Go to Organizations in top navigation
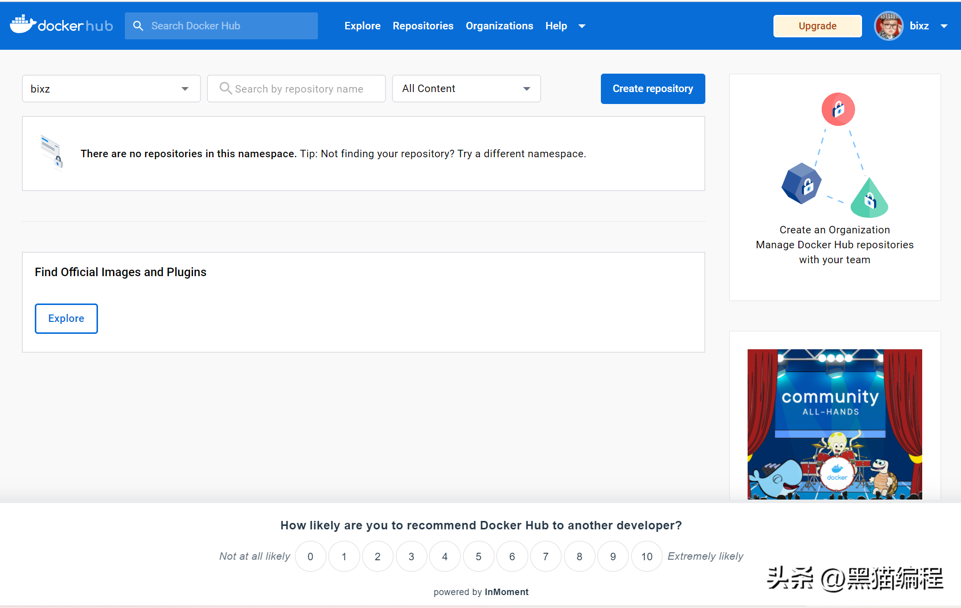The width and height of the screenshot is (961, 608). 499,26
